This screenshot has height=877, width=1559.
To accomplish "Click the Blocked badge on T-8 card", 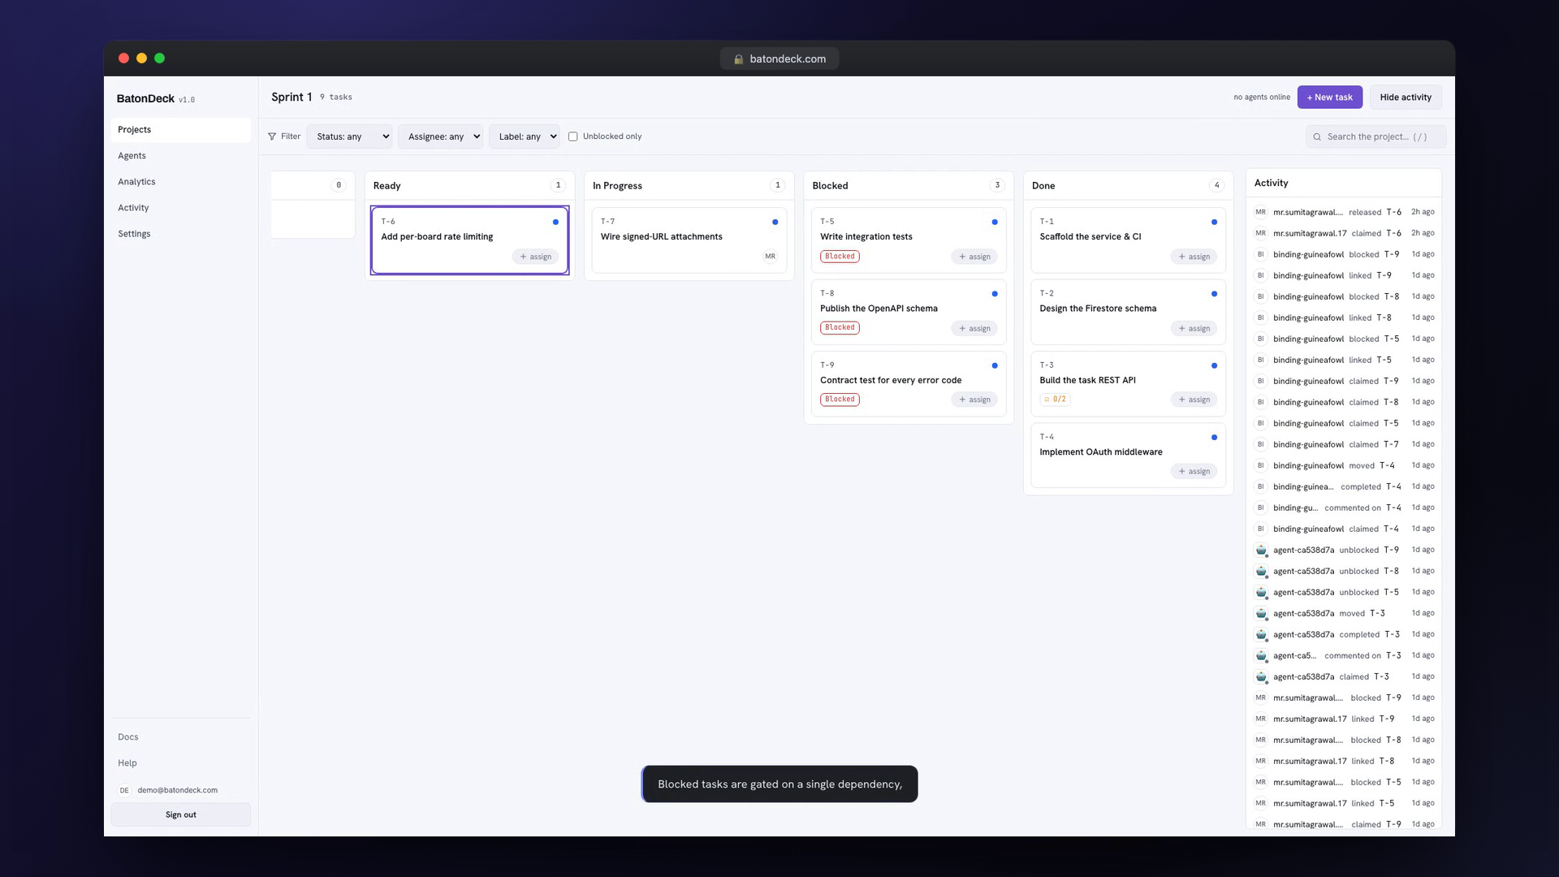I will point(840,328).
